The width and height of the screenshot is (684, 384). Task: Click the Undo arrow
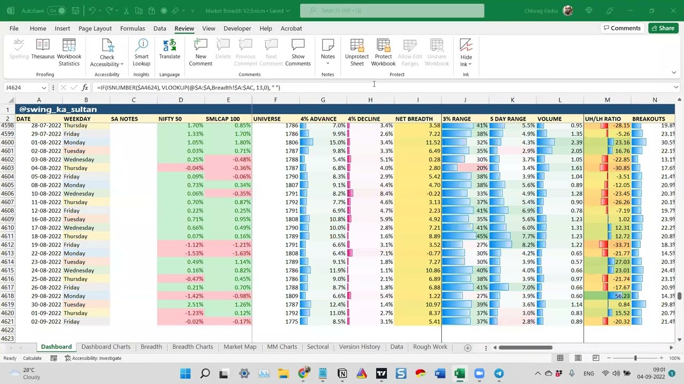92,11
